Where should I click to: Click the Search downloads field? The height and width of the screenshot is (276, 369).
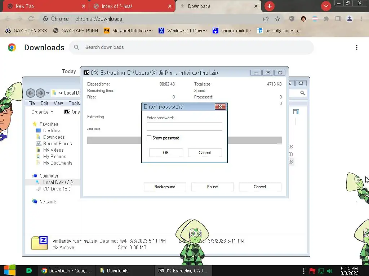pyautogui.click(x=191, y=47)
